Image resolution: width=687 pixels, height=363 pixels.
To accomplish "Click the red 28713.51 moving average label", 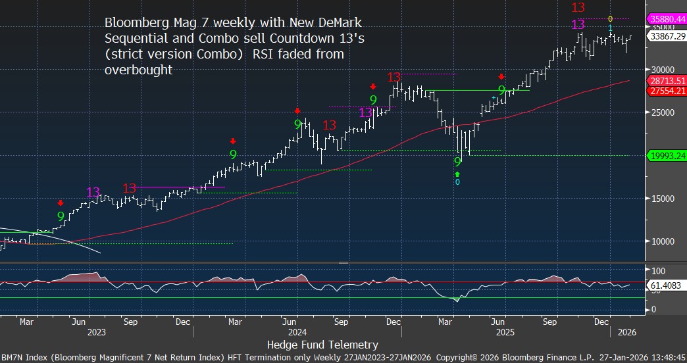I will (667, 81).
